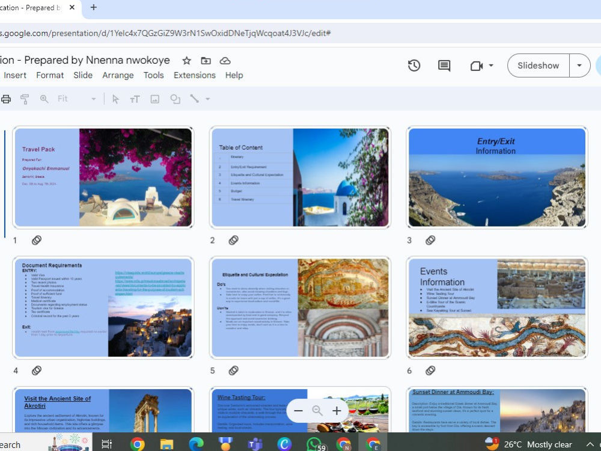Image resolution: width=601 pixels, height=451 pixels.
Task: Open version history clock icon
Action: tap(414, 66)
